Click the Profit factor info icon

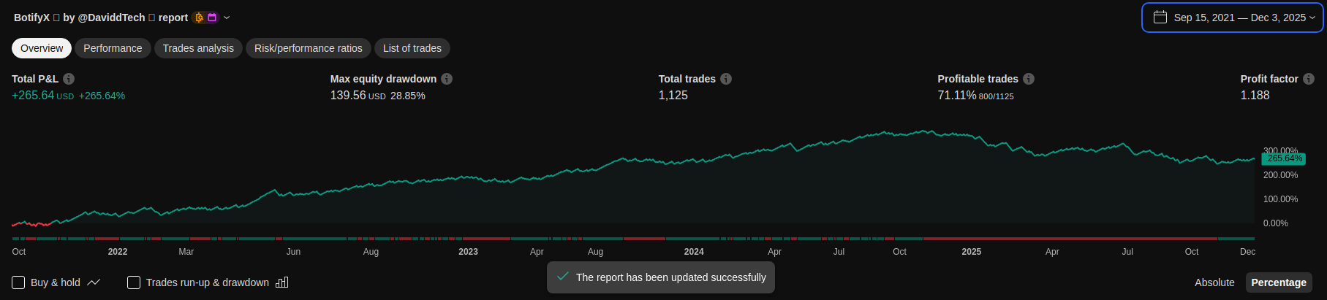point(1309,79)
